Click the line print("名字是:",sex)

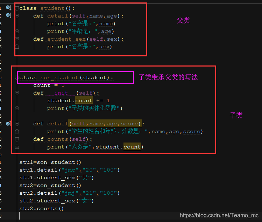point(79,47)
